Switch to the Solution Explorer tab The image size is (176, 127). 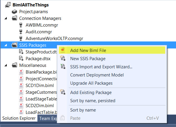click(19, 118)
